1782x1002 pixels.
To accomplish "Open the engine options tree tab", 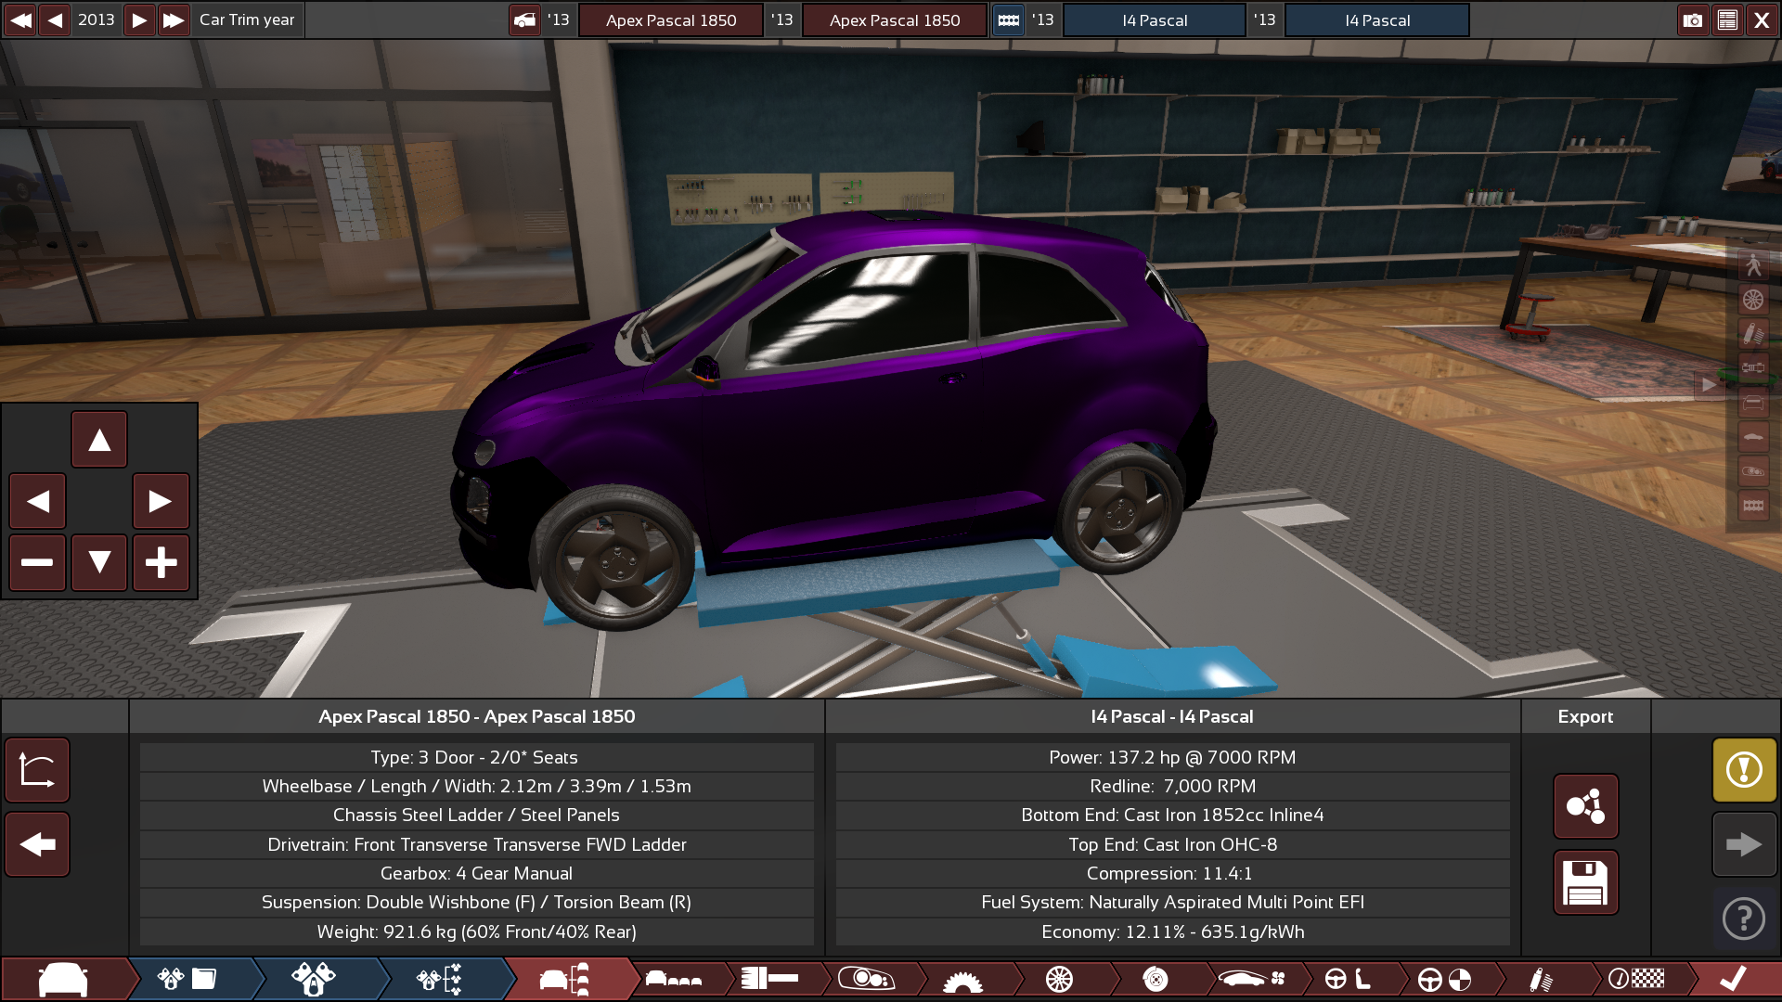I will 440,979.
